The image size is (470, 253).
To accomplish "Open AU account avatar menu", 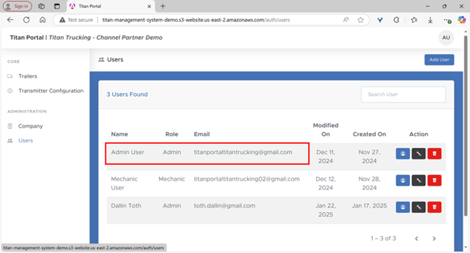I will click(445, 38).
